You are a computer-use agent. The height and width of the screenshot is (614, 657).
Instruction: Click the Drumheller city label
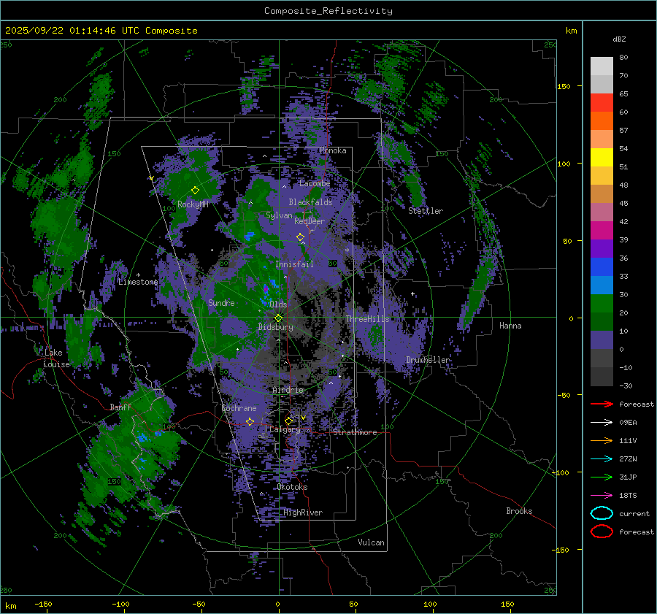[x=428, y=360]
